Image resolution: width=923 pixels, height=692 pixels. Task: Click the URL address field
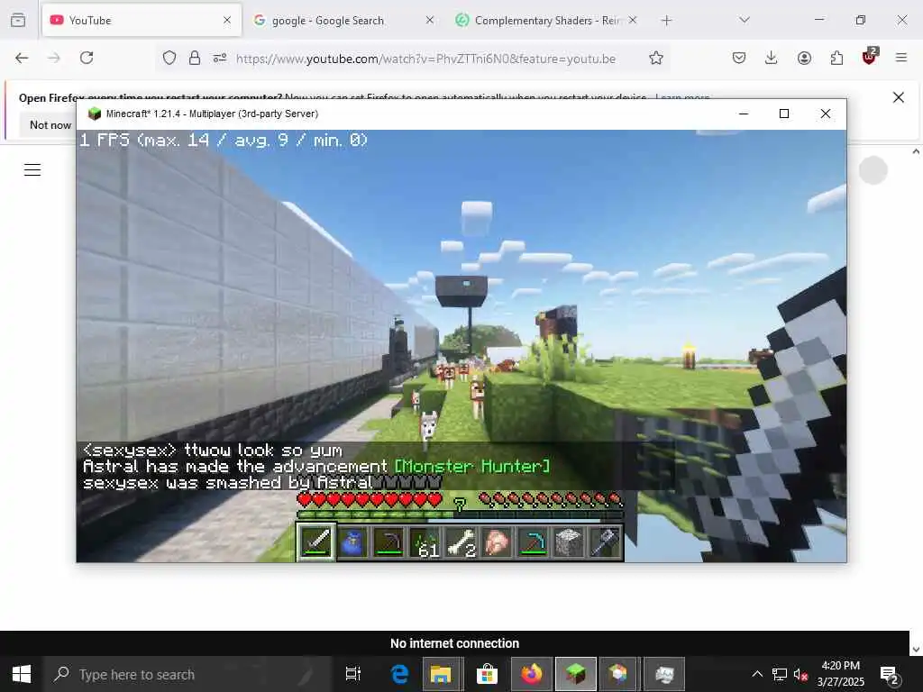pyautogui.click(x=425, y=59)
